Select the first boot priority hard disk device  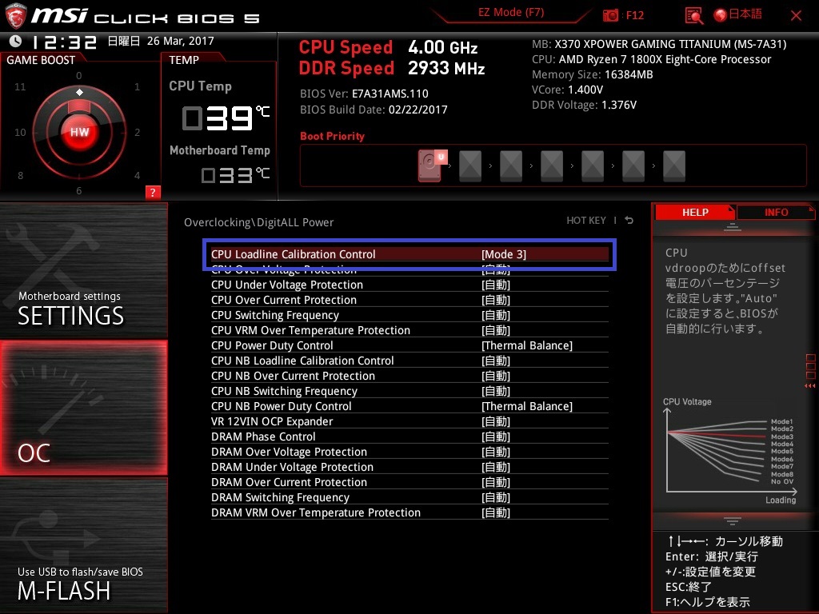coord(431,165)
